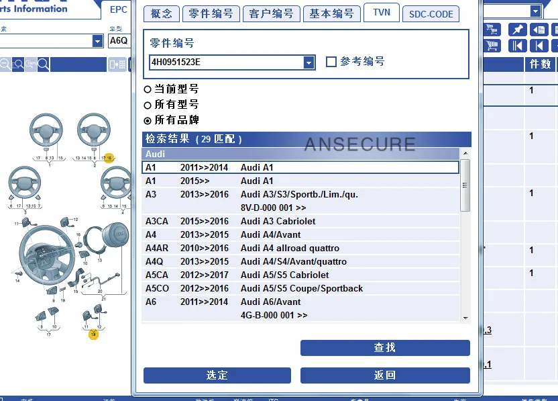Select the 当前型号 radio option

tap(148, 89)
